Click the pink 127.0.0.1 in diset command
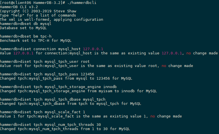This screenshot has width=219, height=134. tap(93, 49)
